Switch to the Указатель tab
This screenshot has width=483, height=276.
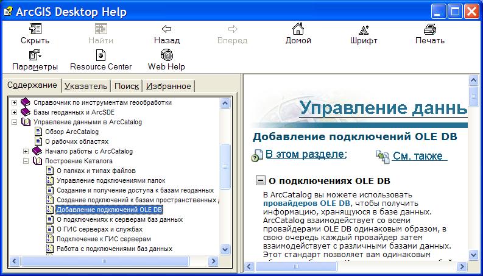(x=86, y=87)
